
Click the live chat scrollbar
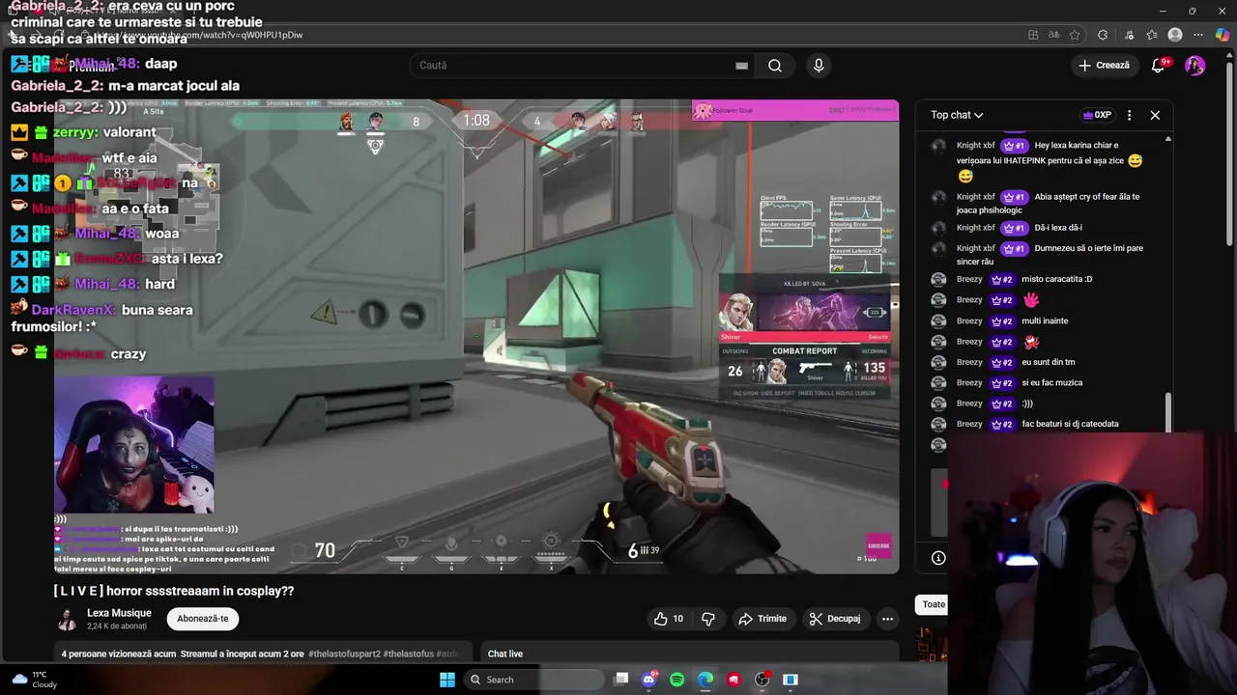click(x=1168, y=412)
